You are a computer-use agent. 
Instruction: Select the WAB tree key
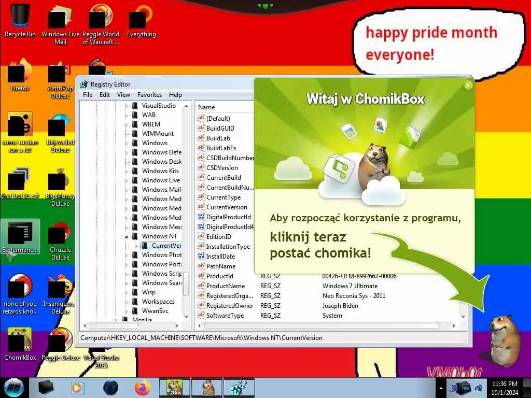(149, 115)
